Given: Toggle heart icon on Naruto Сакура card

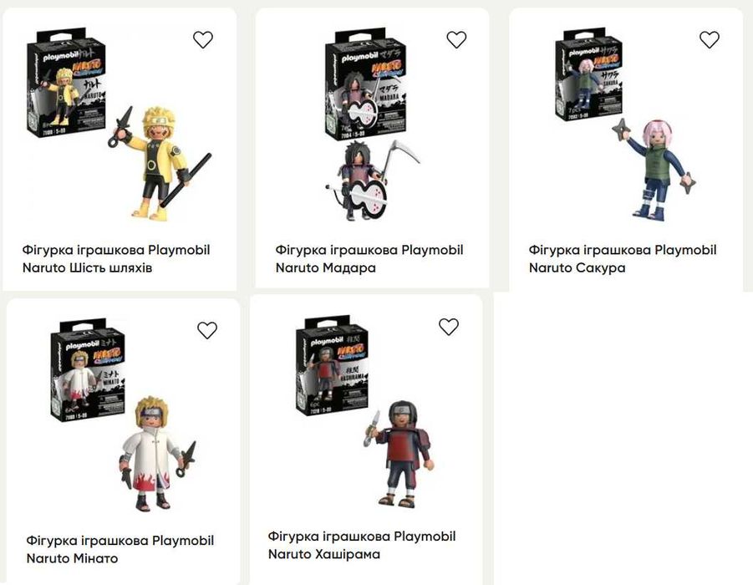Looking at the screenshot, I should [x=710, y=39].
